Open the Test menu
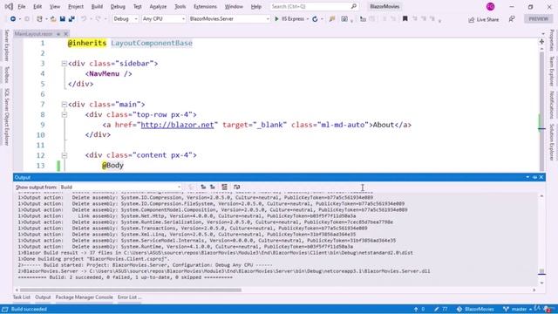The height and width of the screenshot is (314, 558). [x=138, y=6]
